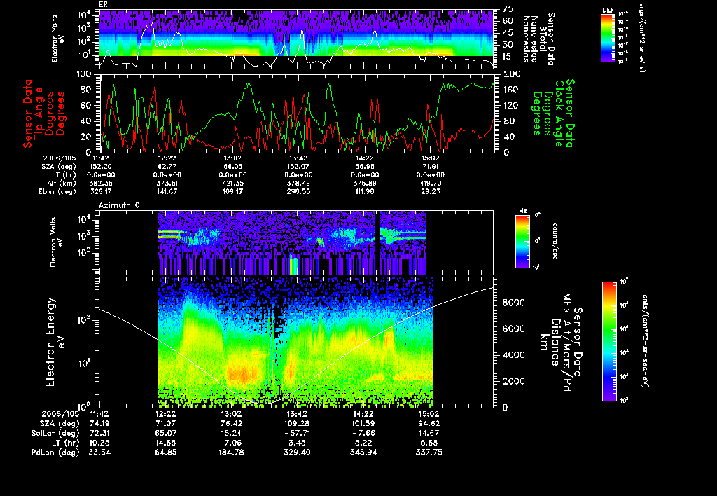Select SolLat value 72.31

pos(99,434)
